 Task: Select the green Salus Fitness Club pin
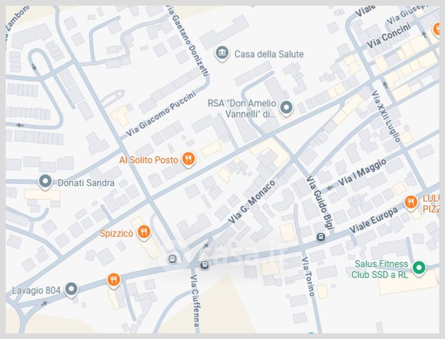(418, 268)
